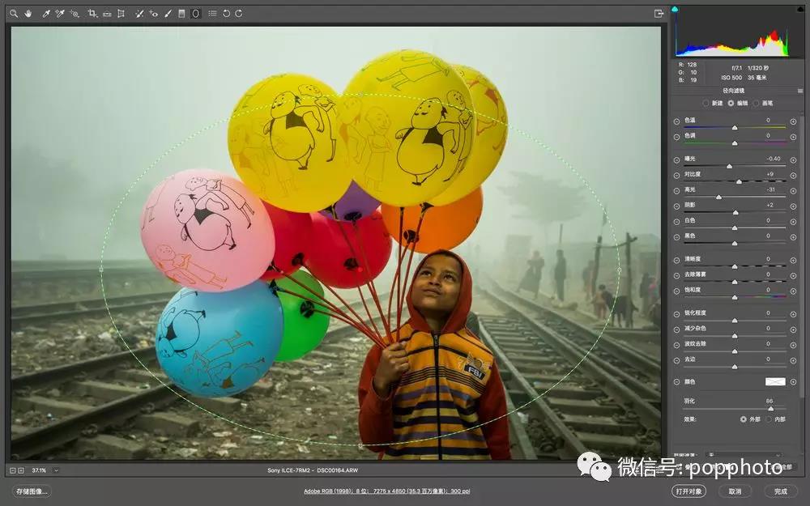The image size is (810, 506).
Task: Select the Red Eye Removal tool
Action: coord(153,14)
